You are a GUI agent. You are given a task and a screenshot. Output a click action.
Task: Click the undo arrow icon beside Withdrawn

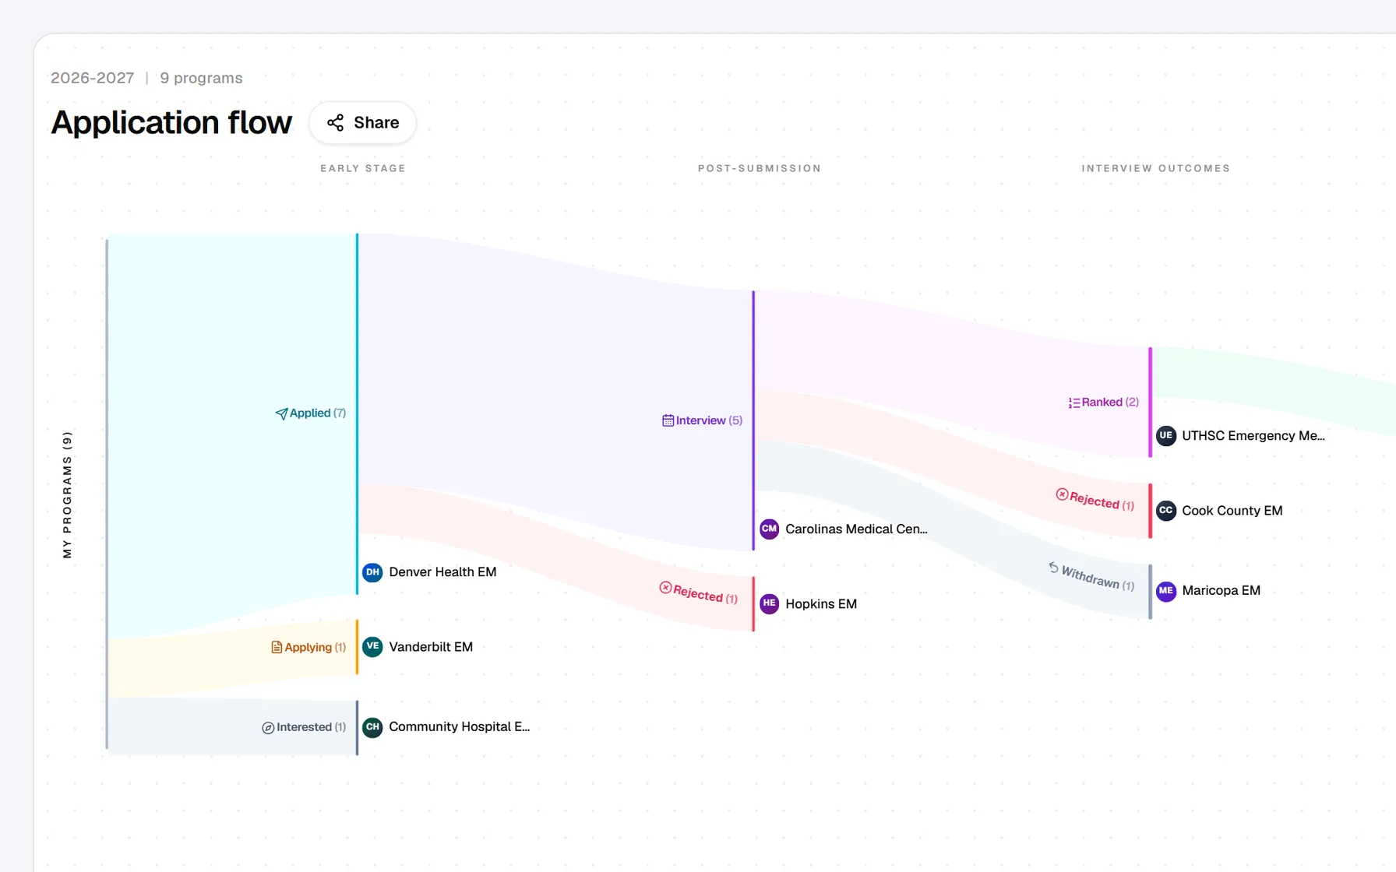[1053, 568]
